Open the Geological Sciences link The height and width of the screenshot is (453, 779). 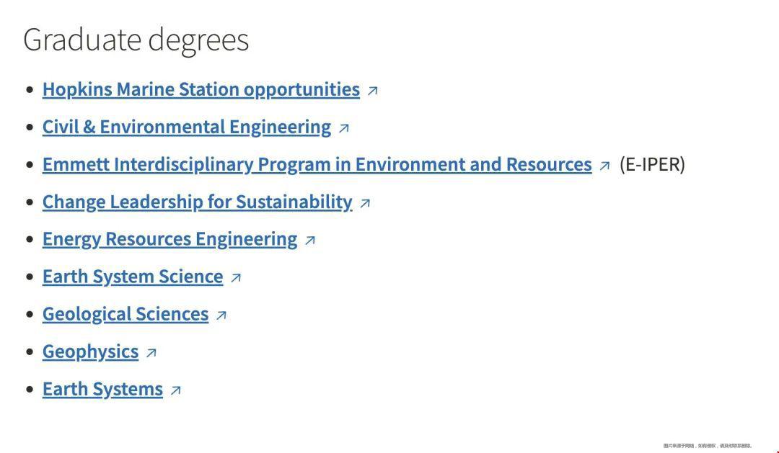pos(126,314)
